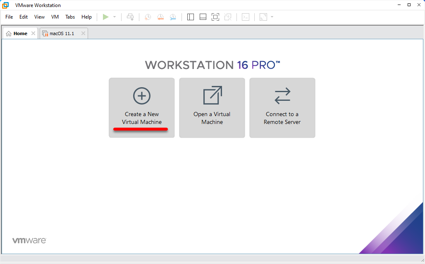Click the VMware Workstation title bar app icon
425x264 pixels.
pos(5,5)
